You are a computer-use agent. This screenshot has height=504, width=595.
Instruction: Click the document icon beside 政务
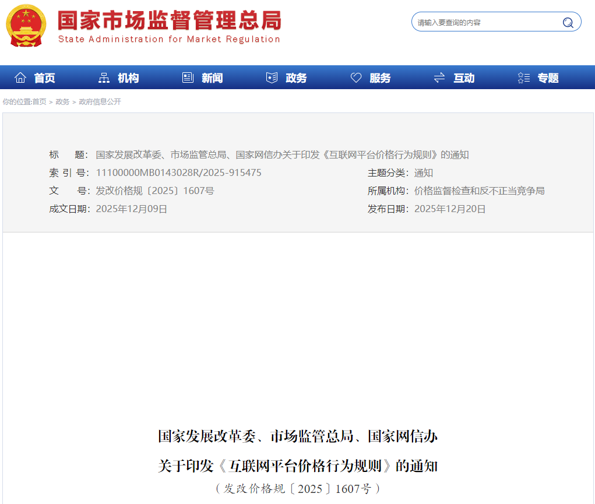point(272,77)
